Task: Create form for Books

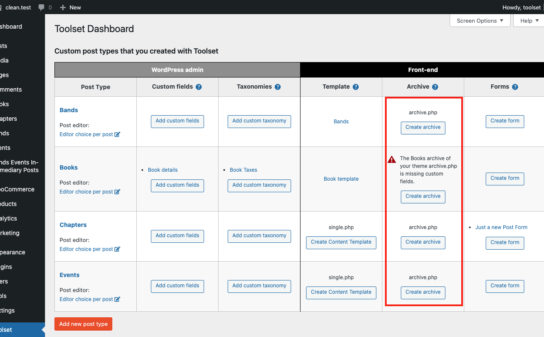Action: [x=505, y=179]
